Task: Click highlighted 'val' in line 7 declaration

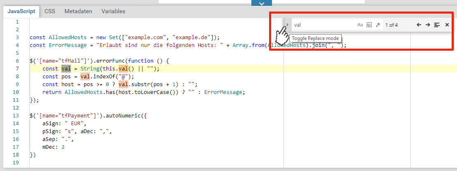Action: click(x=66, y=68)
